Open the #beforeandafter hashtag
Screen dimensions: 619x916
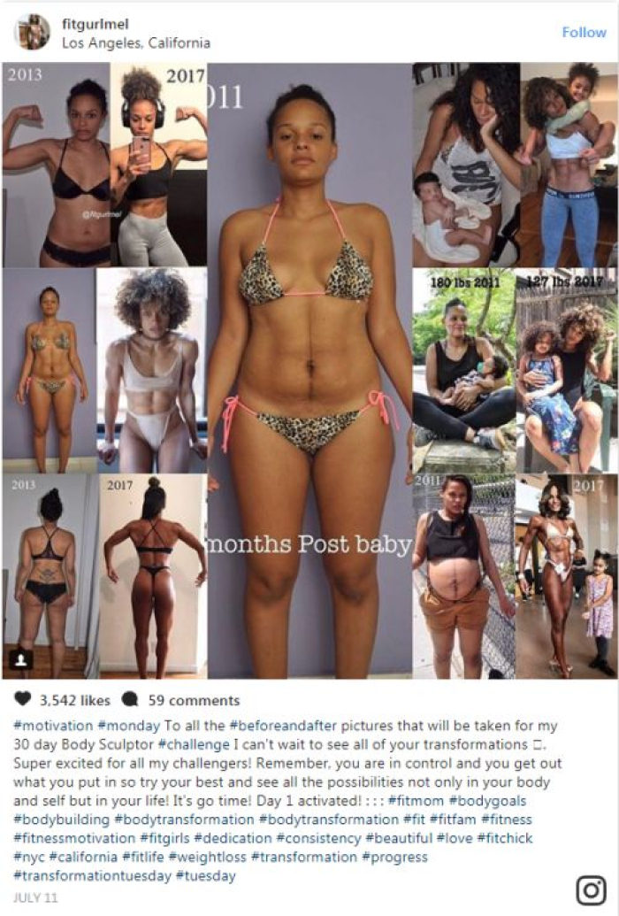pos(283,726)
